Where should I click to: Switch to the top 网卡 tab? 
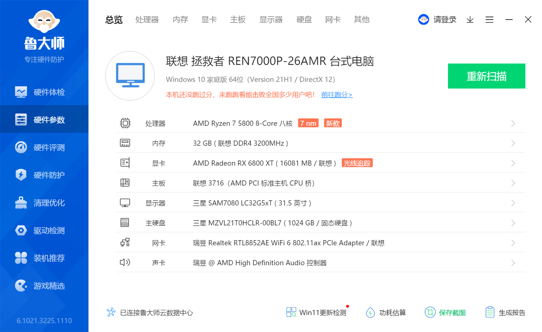333,20
